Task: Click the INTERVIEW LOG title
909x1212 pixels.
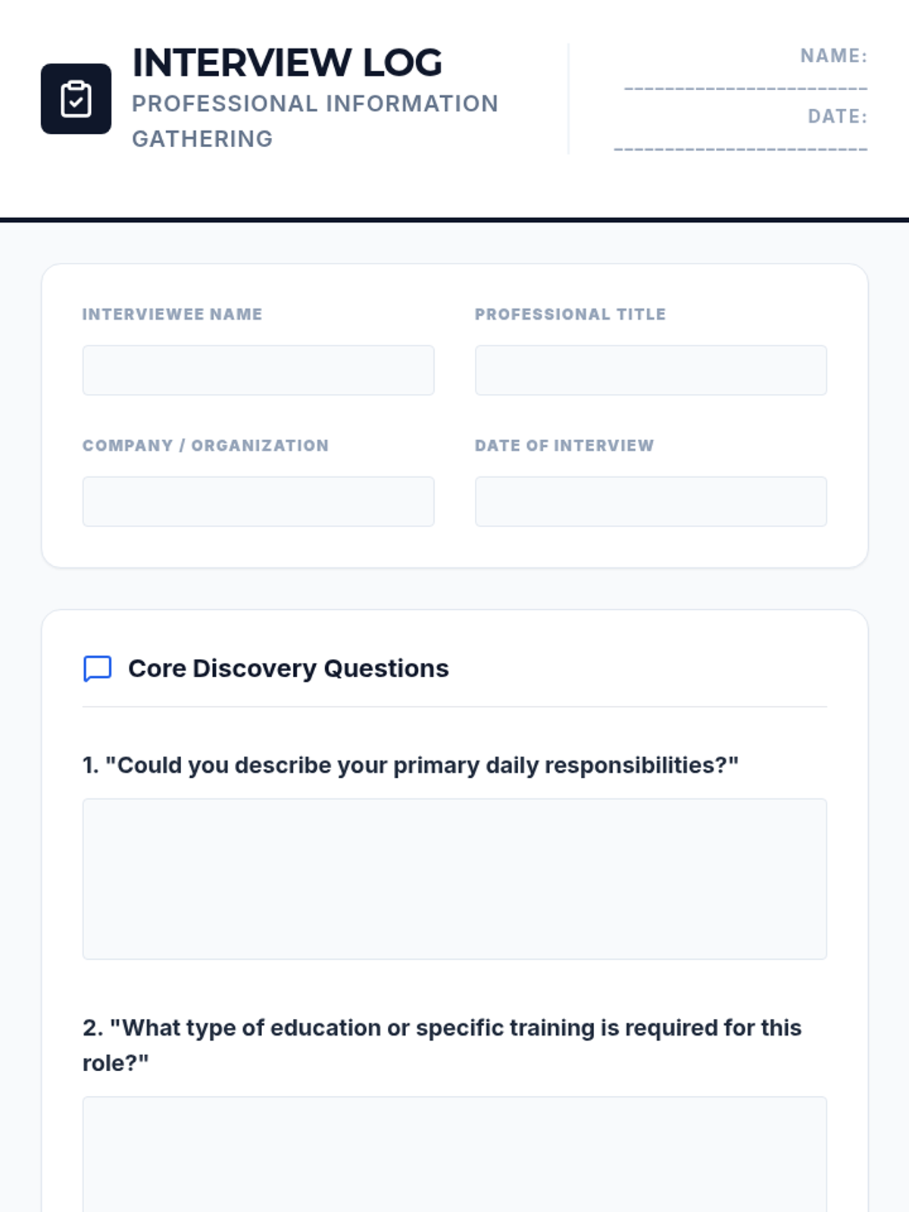Action: 287,63
